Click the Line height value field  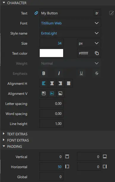tap(51, 123)
